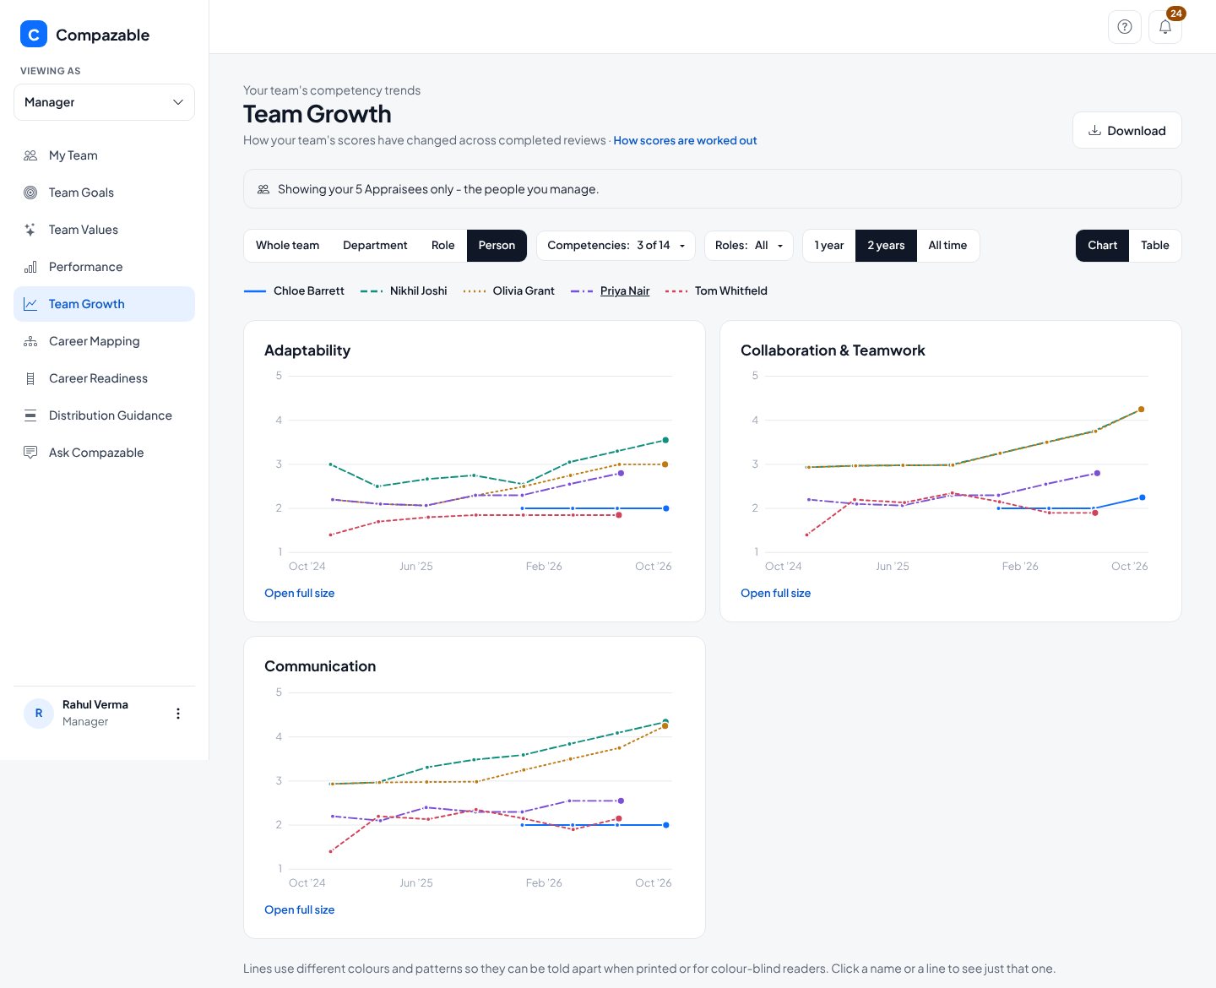Image resolution: width=1216 pixels, height=988 pixels.
Task: Click the Ask Compazable chat icon
Action: [30, 453]
